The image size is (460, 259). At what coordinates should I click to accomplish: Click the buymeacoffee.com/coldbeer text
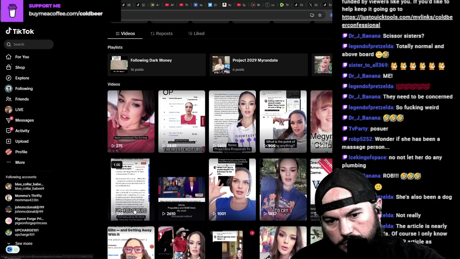[66, 14]
